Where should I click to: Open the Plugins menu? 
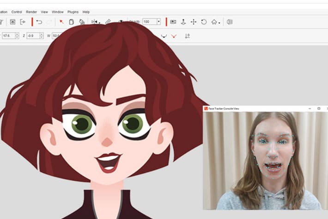click(x=73, y=12)
